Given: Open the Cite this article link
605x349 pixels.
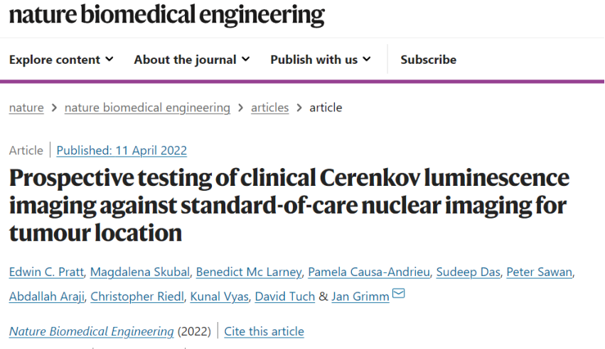Looking at the screenshot, I should [264, 331].
